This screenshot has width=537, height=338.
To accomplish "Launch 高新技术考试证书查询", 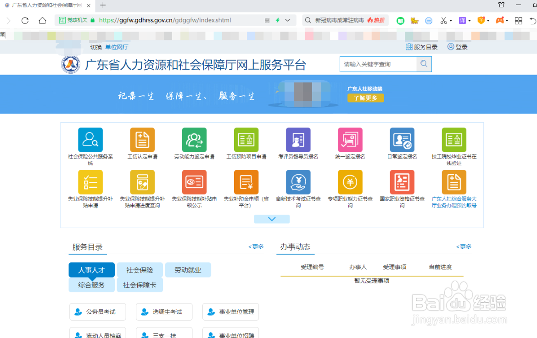I will (x=298, y=182).
